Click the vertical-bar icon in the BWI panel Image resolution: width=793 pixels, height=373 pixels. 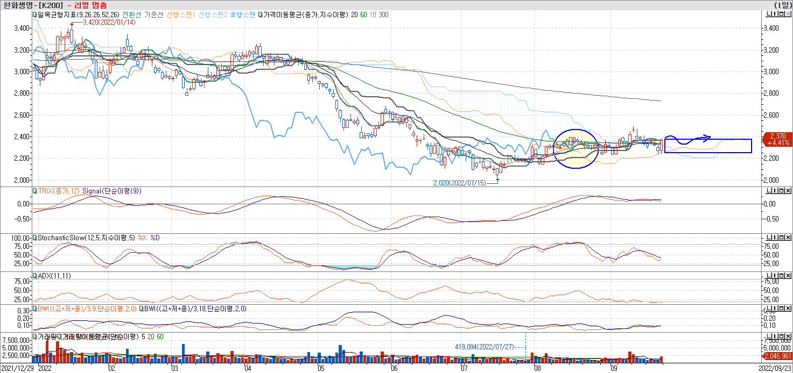[x=775, y=309]
